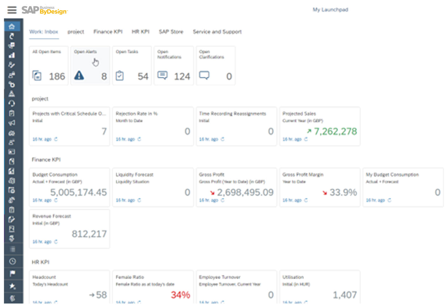Show the list icon above the clock
Image resolution: width=445 pixels, height=307 pixels.
click(x=12, y=249)
